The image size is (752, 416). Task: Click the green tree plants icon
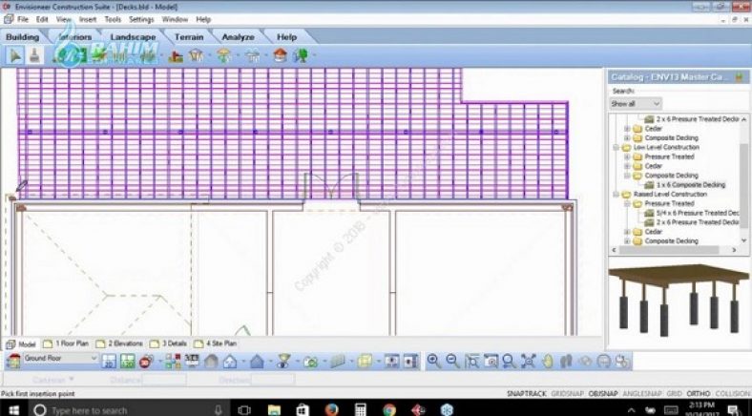302,55
